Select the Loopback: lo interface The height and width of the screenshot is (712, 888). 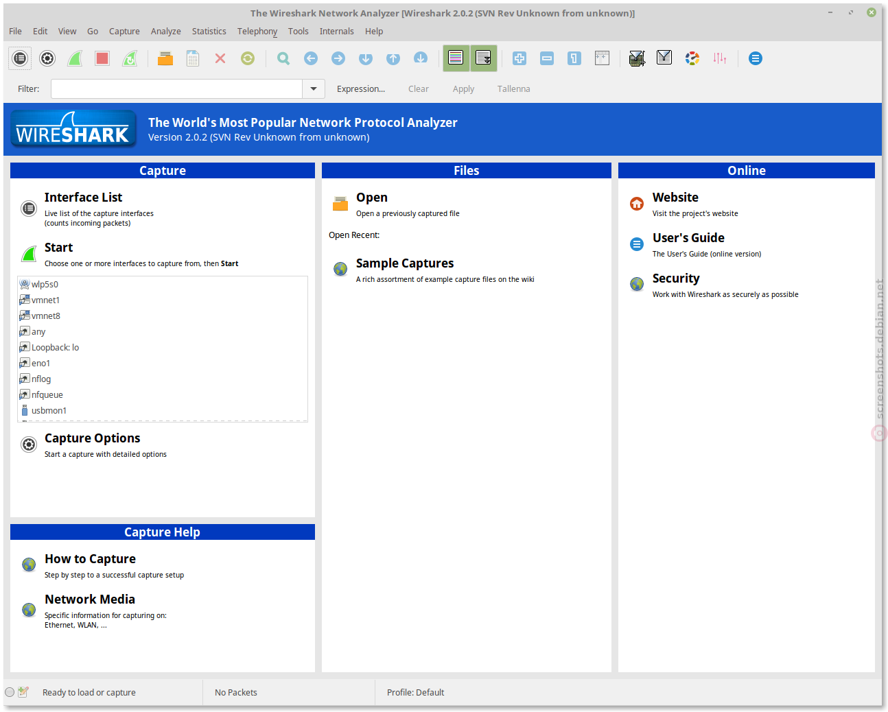pyautogui.click(x=163, y=347)
